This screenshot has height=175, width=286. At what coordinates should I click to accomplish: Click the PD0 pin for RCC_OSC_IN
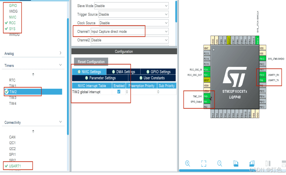point(207,70)
